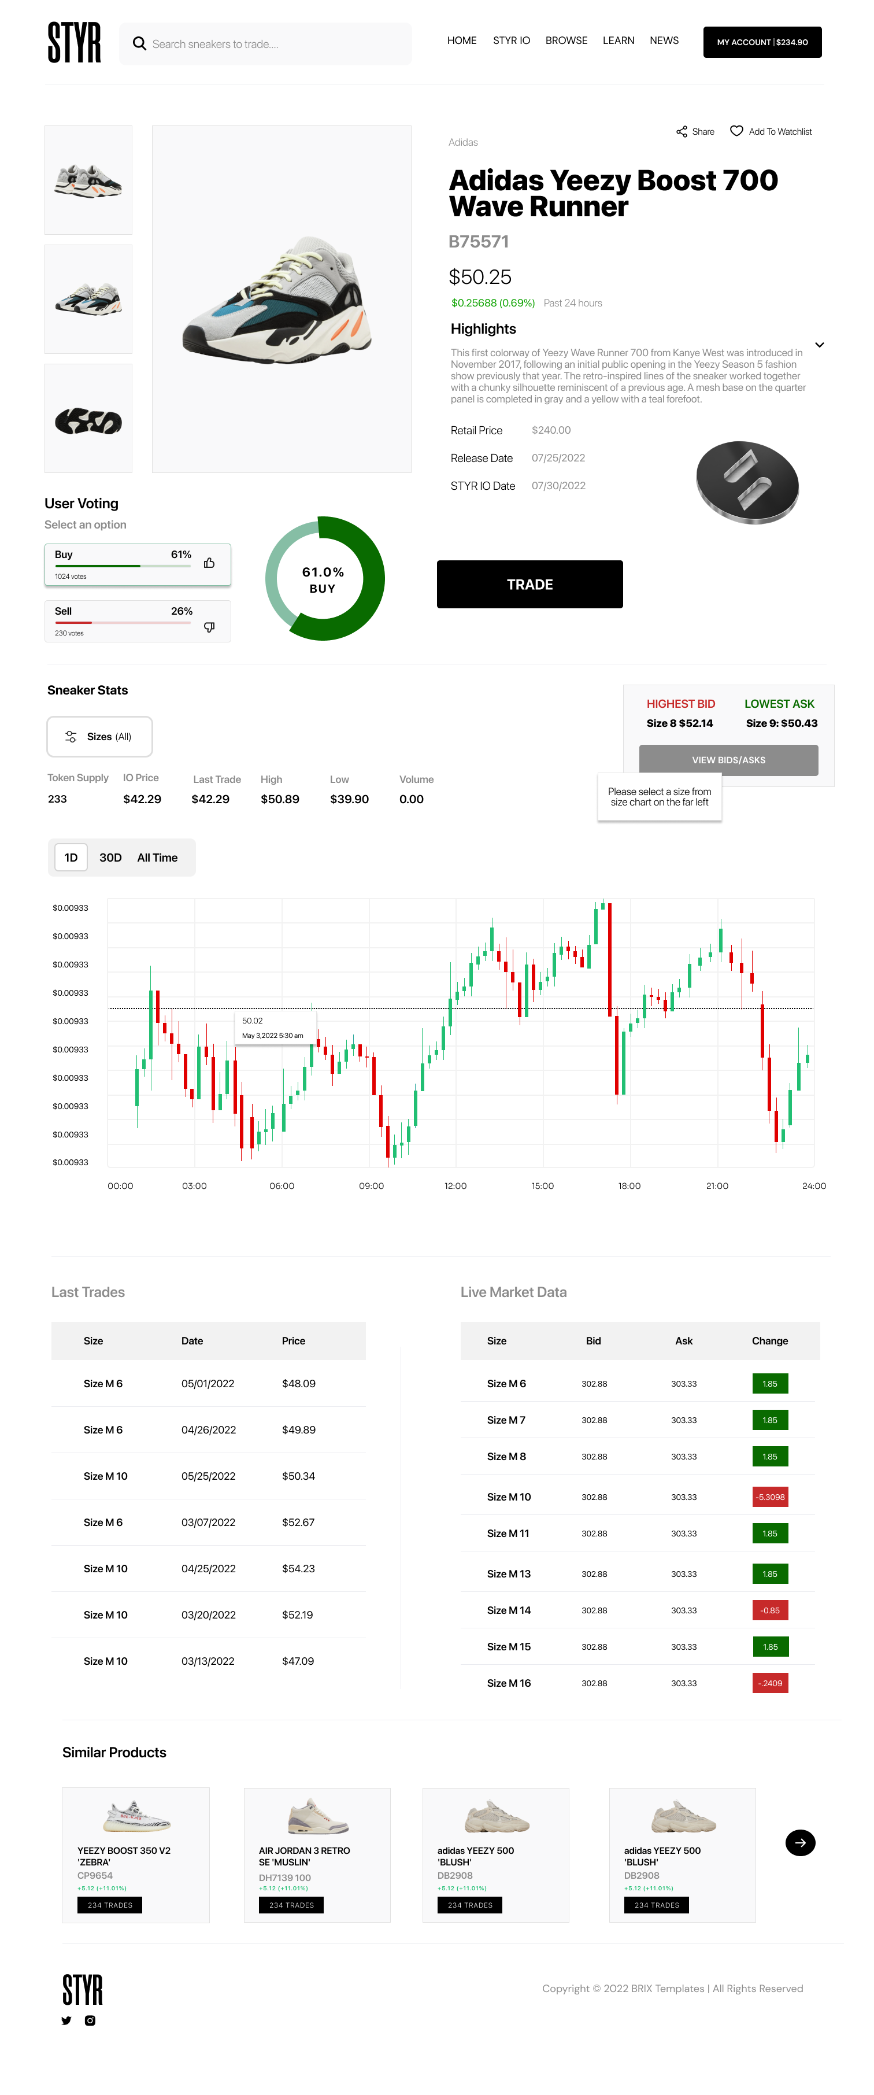Click Token Supply value 233
The height and width of the screenshot is (2095, 874).
click(x=57, y=800)
